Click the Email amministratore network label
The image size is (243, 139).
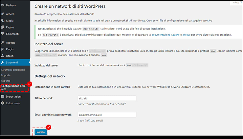(x=53, y=114)
